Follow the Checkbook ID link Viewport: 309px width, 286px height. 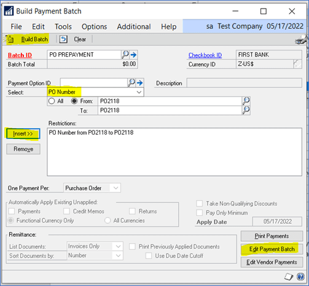pyautogui.click(x=205, y=55)
